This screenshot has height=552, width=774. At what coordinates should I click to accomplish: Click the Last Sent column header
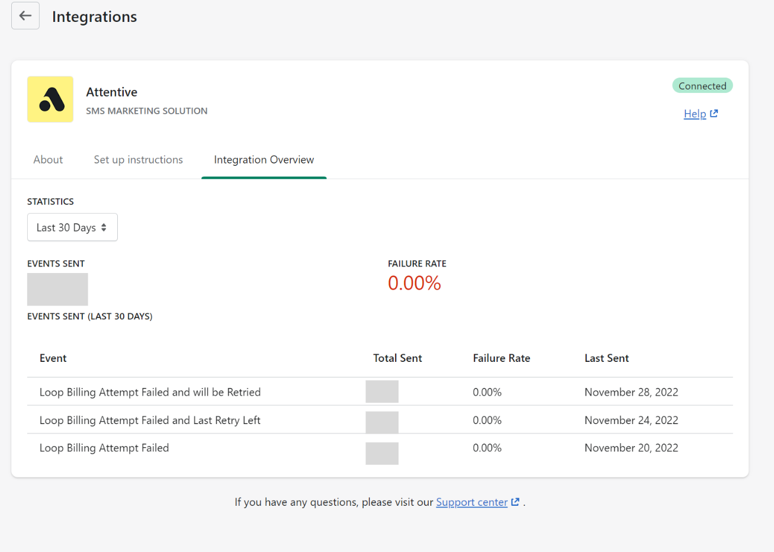coord(606,358)
